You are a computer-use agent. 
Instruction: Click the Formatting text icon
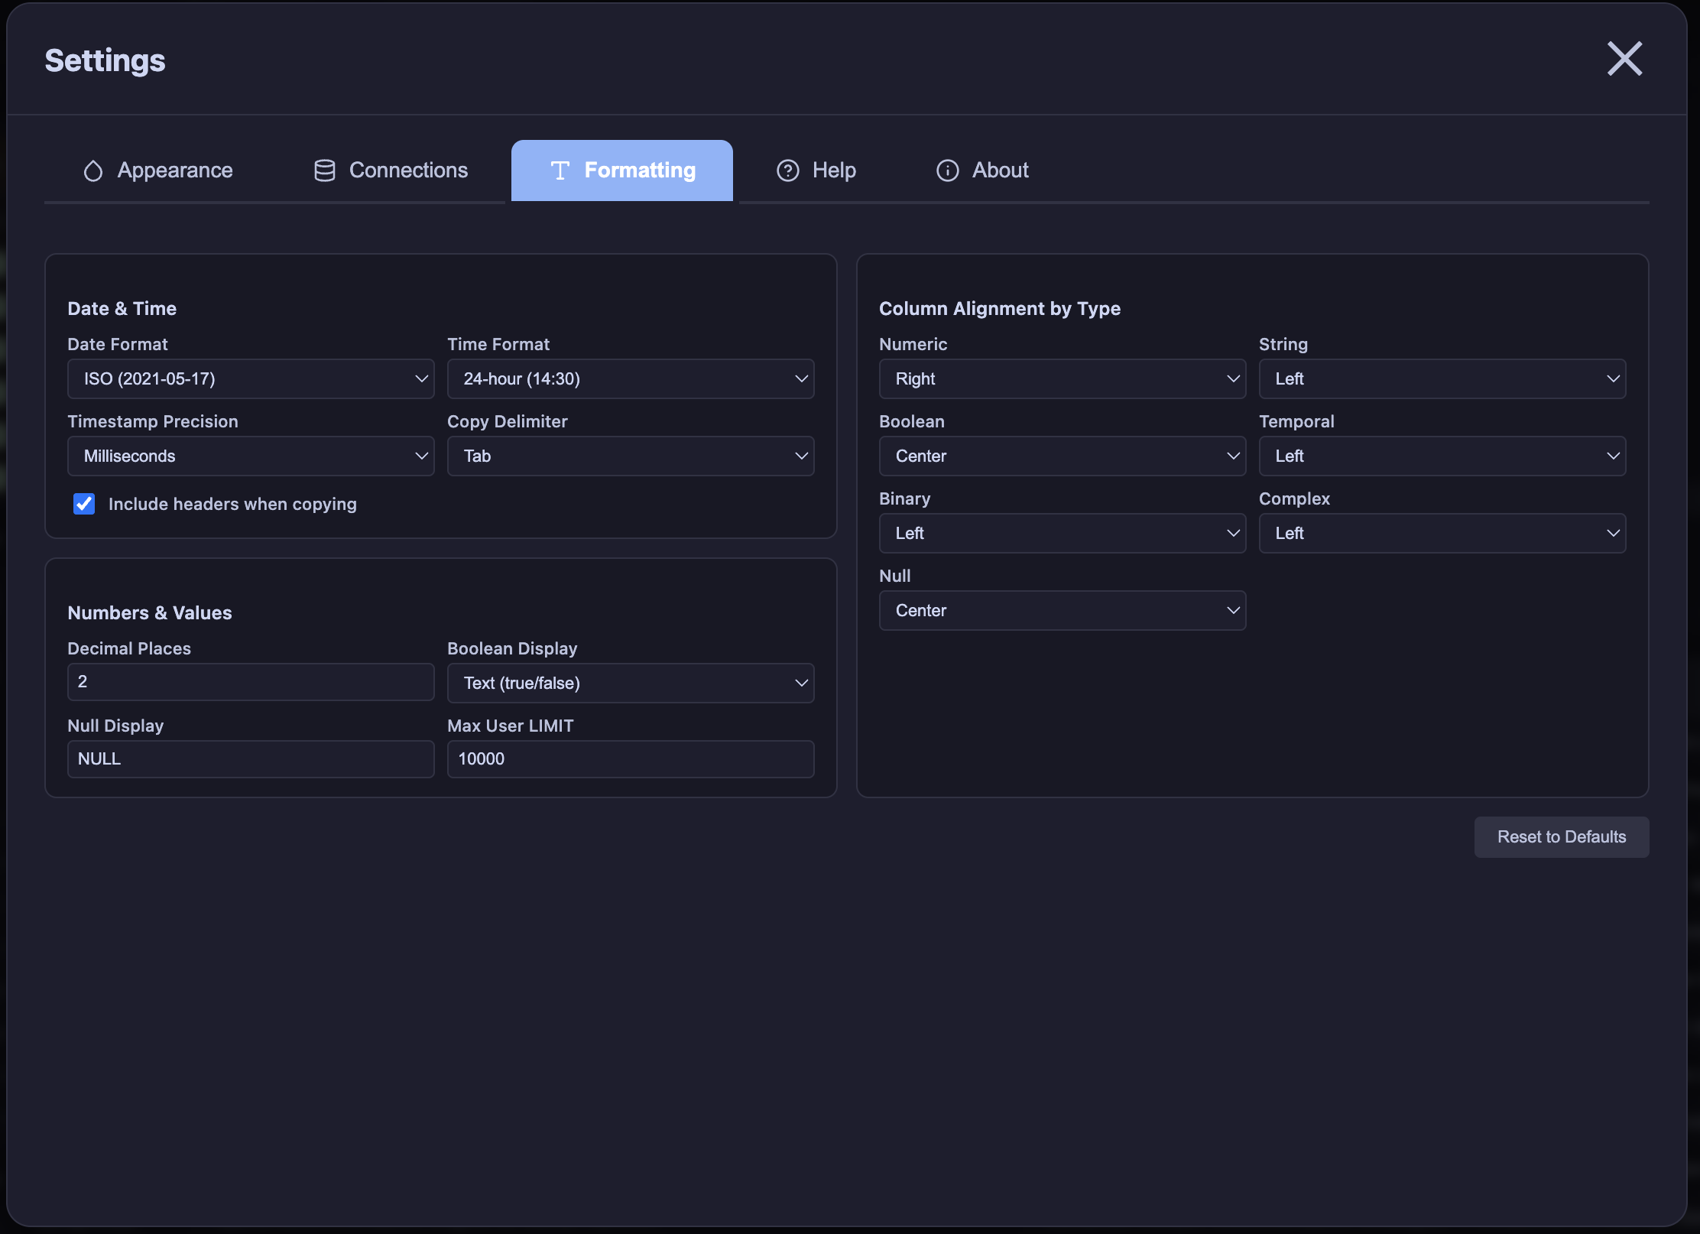[560, 170]
